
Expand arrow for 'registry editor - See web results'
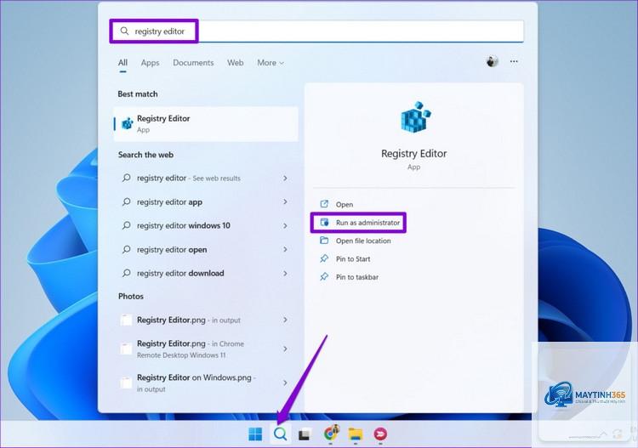tap(285, 178)
